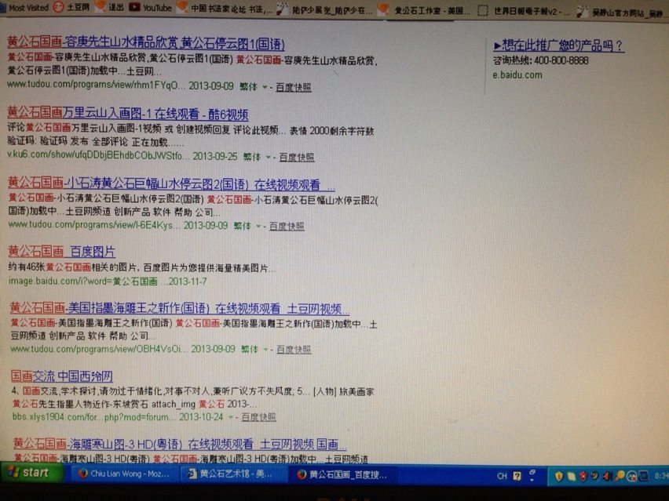669x501 pixels.
Task: Open the 退出 bookmark
Action: pos(109,7)
